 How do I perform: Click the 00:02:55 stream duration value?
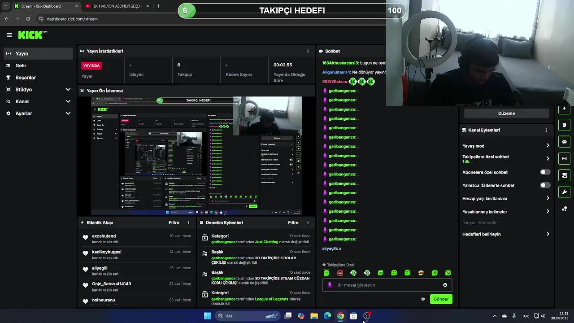283,65
